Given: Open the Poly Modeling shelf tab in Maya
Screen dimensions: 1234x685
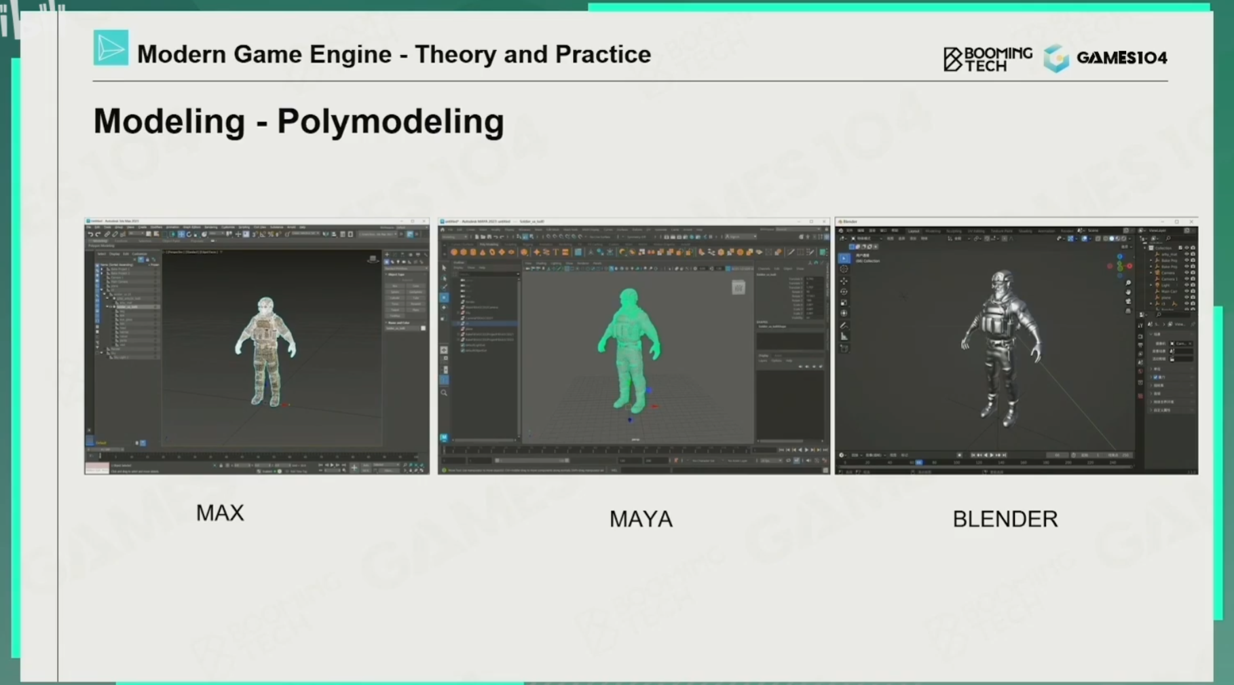Looking at the screenshot, I should click(488, 244).
